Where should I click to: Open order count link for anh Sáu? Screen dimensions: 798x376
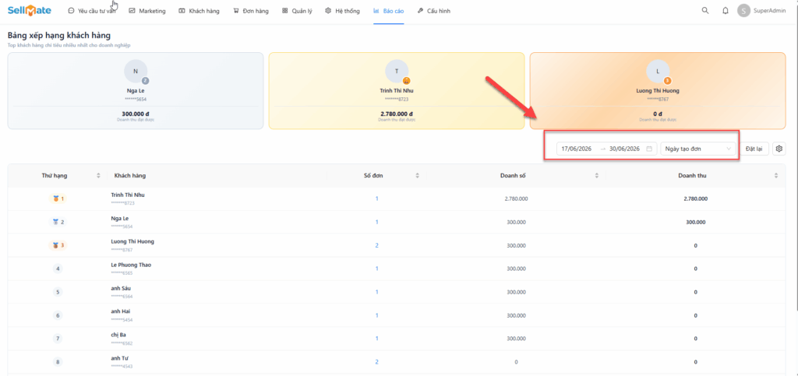coord(376,292)
